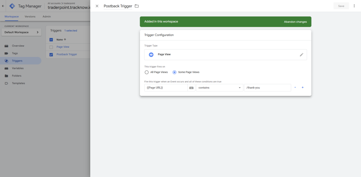Switch to the Versions tab
The width and height of the screenshot is (361, 177).
pyautogui.click(x=30, y=17)
